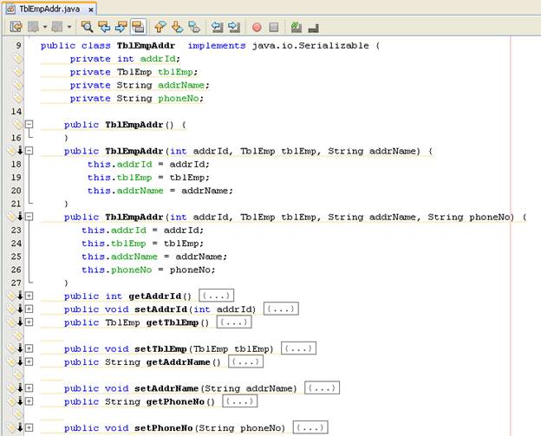Click gutter annotation beside getTblEmp method
Screen dimensions: 541x436
(x=15, y=322)
